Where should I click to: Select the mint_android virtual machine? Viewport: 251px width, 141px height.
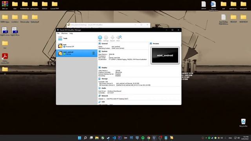click(77, 53)
